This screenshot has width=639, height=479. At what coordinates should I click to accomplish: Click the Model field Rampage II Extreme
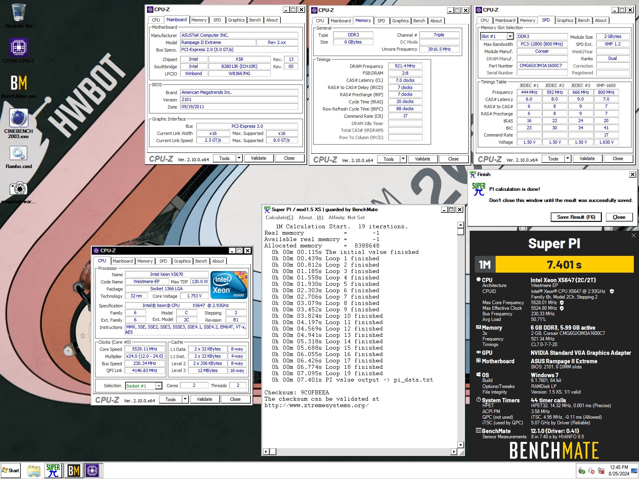coord(217,42)
